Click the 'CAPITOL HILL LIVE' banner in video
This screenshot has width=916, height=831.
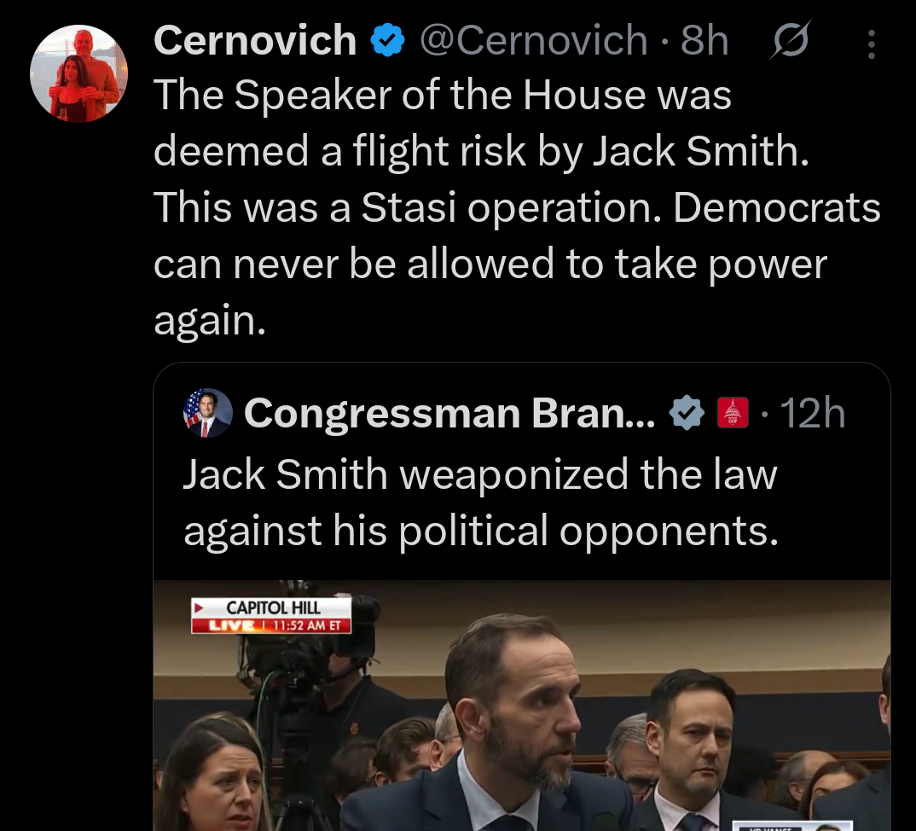[271, 615]
